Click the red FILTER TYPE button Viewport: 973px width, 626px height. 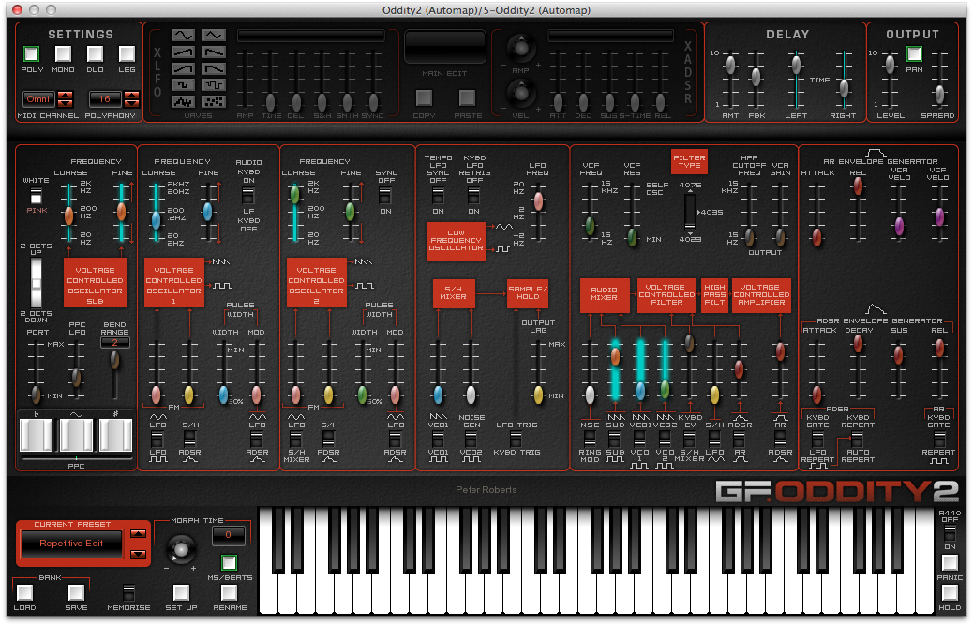tap(689, 161)
